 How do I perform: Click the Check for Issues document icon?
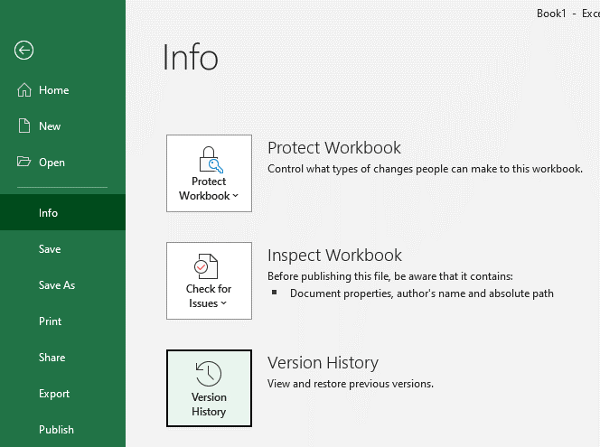click(x=209, y=266)
